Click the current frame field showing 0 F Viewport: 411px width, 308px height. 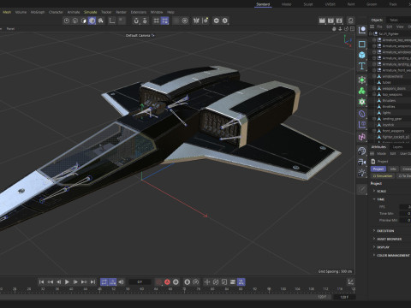140,281
